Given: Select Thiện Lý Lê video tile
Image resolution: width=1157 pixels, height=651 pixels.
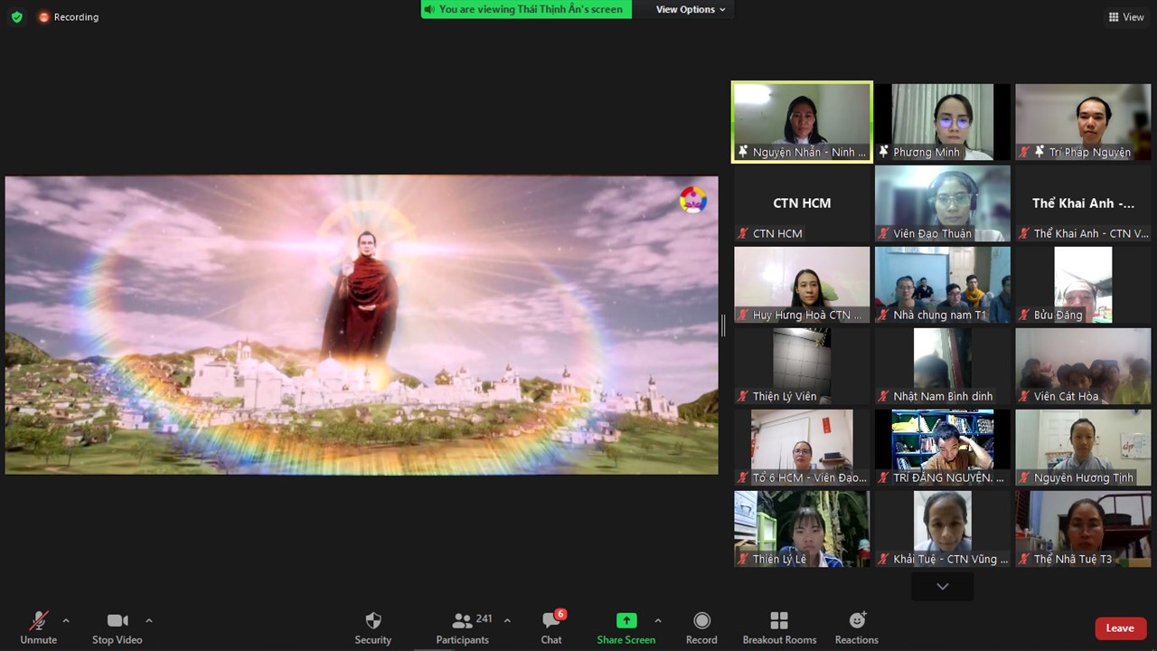Looking at the screenshot, I should (x=802, y=529).
